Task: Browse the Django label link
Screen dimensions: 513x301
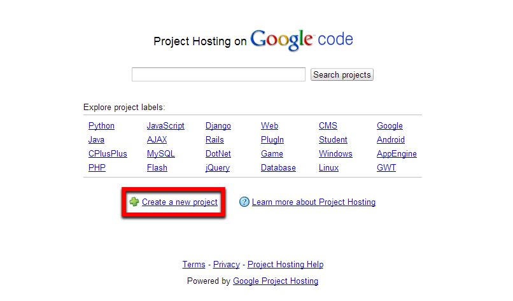Action: point(218,126)
